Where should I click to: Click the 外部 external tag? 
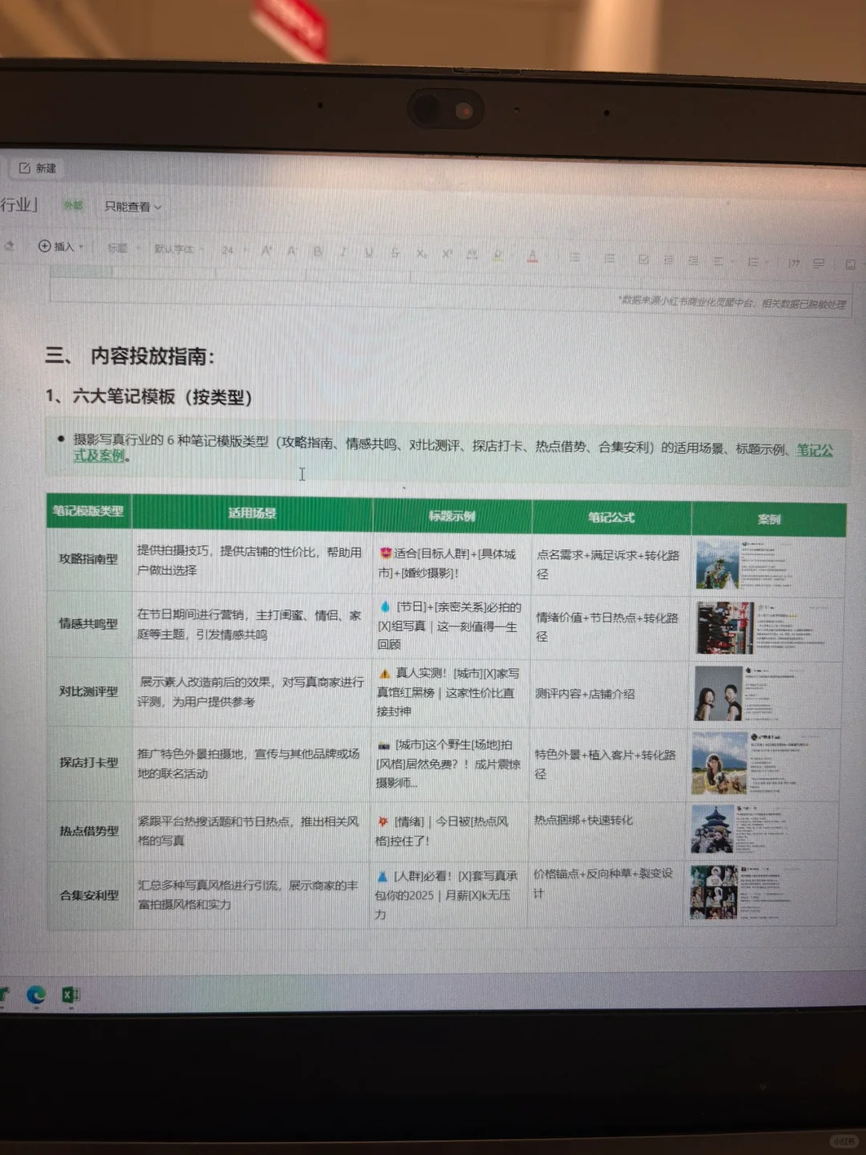point(74,205)
